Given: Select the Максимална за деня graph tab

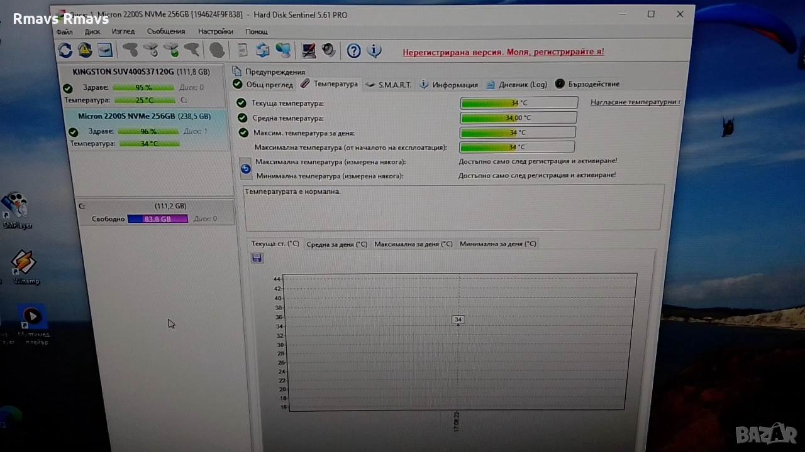Looking at the screenshot, I should click(413, 244).
